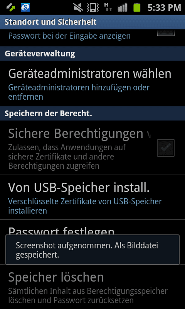Viewport: 185px width, 309px height.
Task: Tap the vibrate mode status icon
Action: pyautogui.click(x=93, y=7)
